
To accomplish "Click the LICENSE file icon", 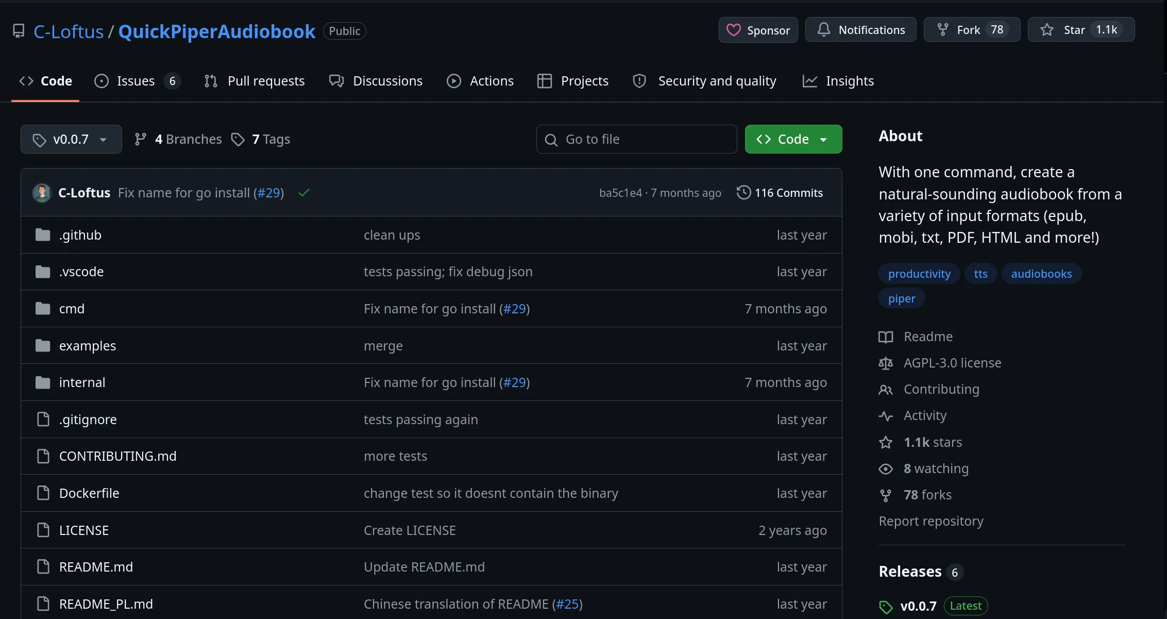I will pyautogui.click(x=43, y=530).
